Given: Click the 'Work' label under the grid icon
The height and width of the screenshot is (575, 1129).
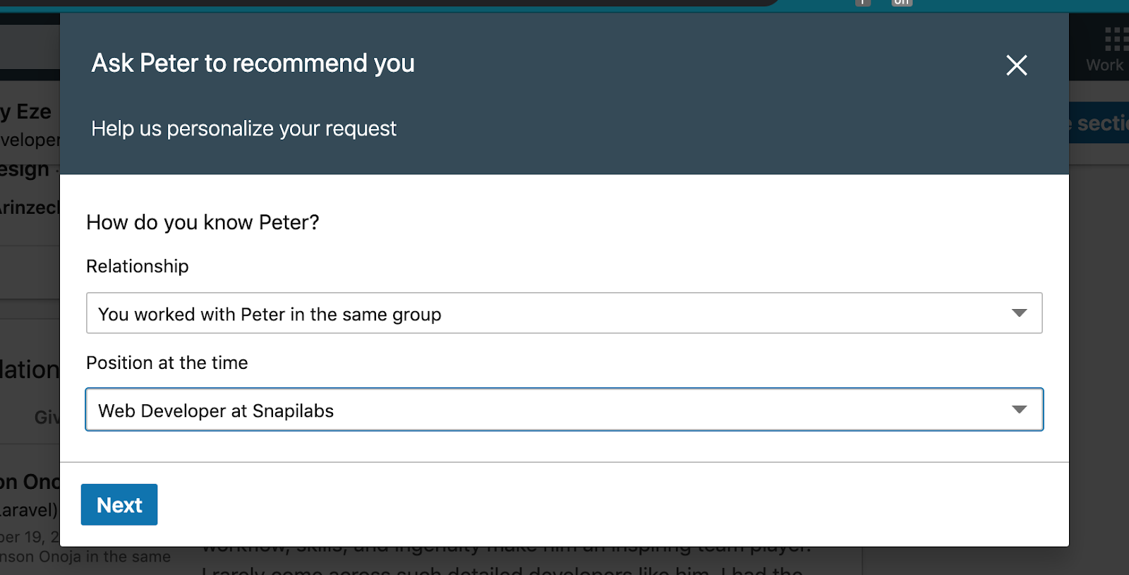Looking at the screenshot, I should pos(1104,65).
